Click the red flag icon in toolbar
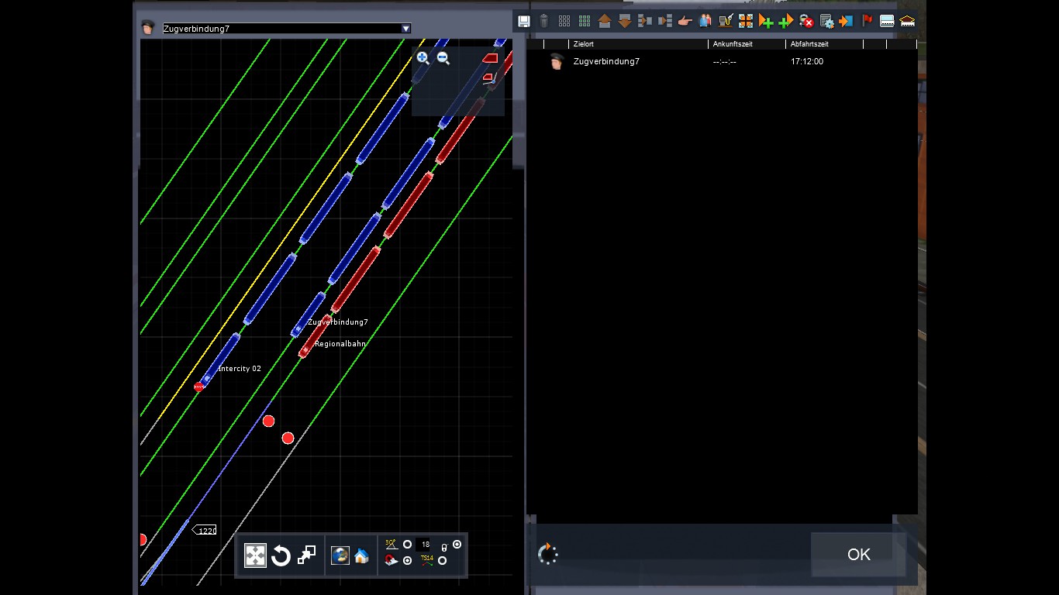The width and height of the screenshot is (1059, 595). [867, 21]
